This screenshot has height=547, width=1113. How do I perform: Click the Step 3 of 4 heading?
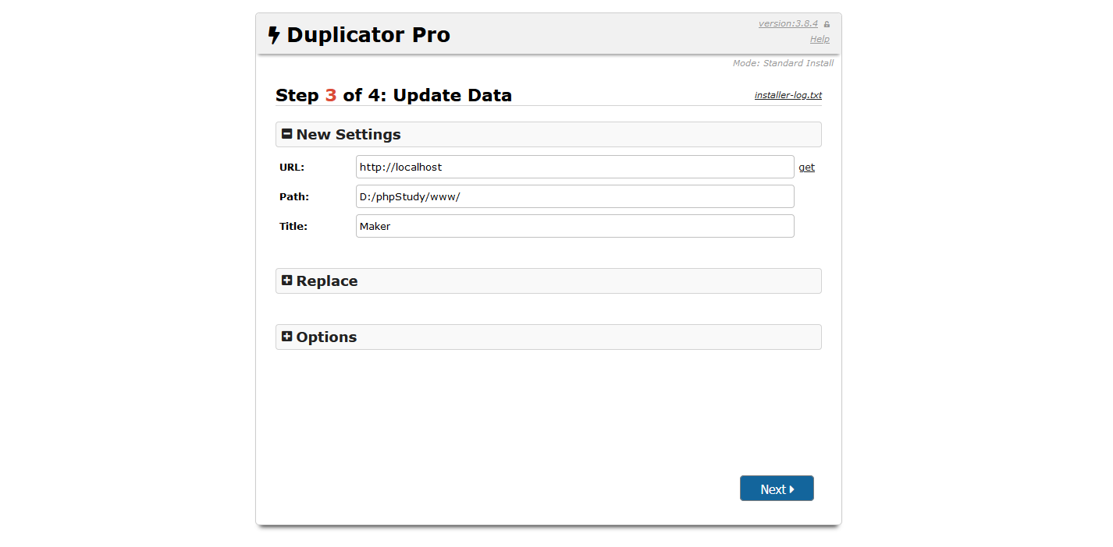click(393, 96)
